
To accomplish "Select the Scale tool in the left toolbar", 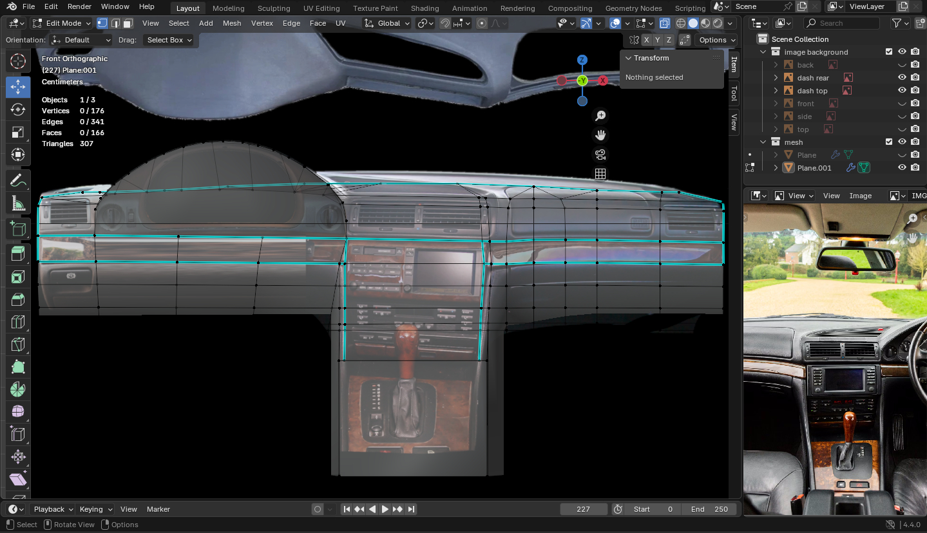I will 18,132.
